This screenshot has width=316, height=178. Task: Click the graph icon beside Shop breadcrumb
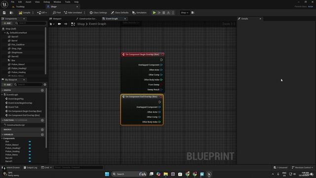(73, 24)
